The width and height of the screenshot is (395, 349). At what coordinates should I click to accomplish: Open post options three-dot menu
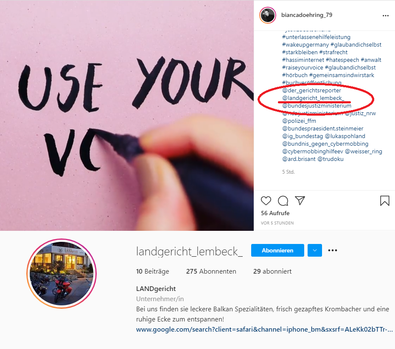(x=385, y=16)
